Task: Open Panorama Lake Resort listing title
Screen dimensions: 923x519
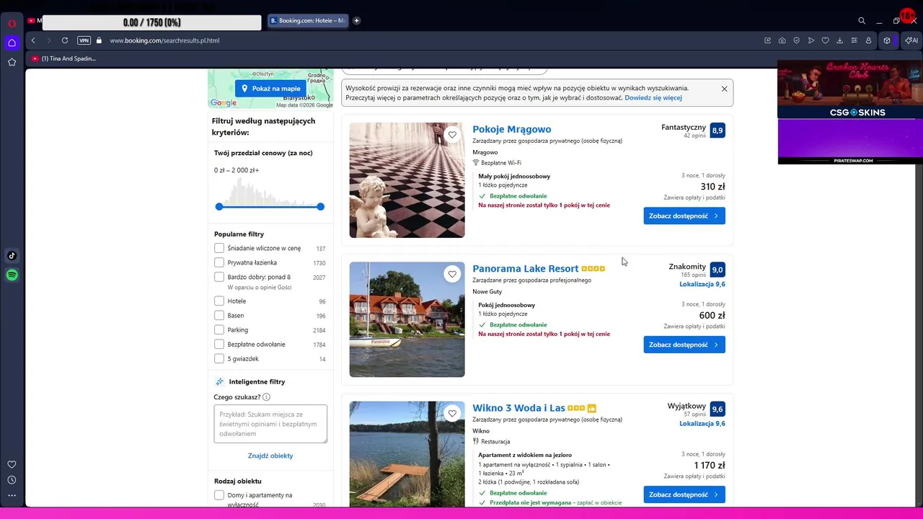Action: tap(526, 268)
